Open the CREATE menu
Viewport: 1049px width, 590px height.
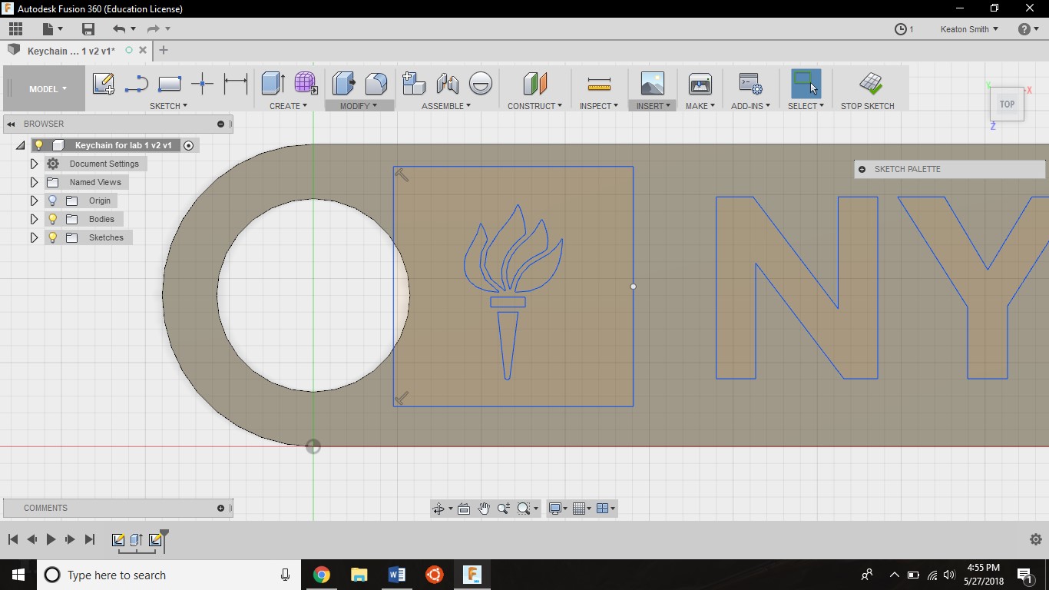[288, 106]
